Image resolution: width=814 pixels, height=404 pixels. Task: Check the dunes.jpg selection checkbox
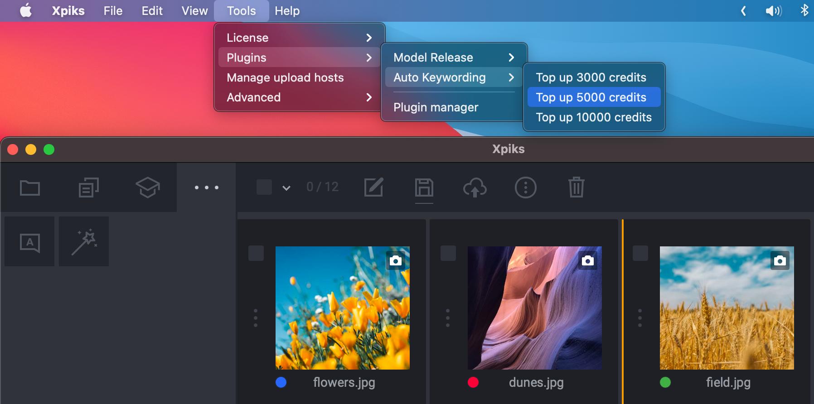tap(448, 253)
